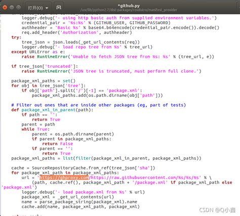Click the 'except URLError as e:' line
This screenshot has height=216, width=240.
click(x=38, y=52)
